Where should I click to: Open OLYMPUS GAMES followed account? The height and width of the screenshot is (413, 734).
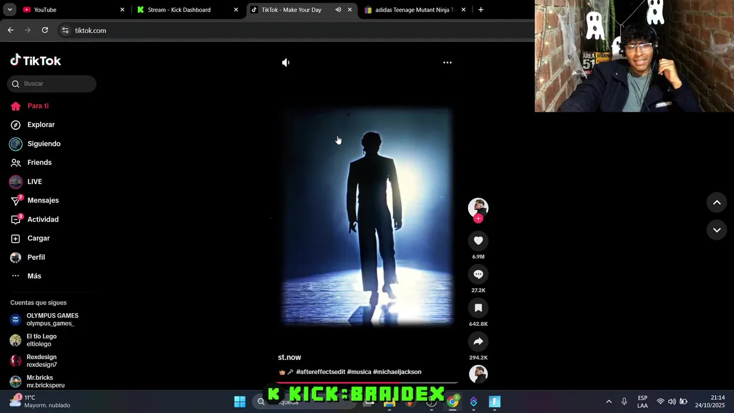click(52, 320)
